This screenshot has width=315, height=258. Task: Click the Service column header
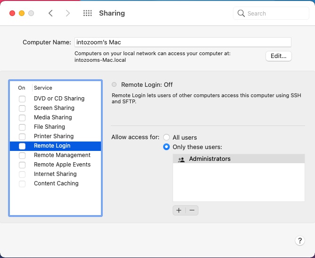[x=43, y=88]
